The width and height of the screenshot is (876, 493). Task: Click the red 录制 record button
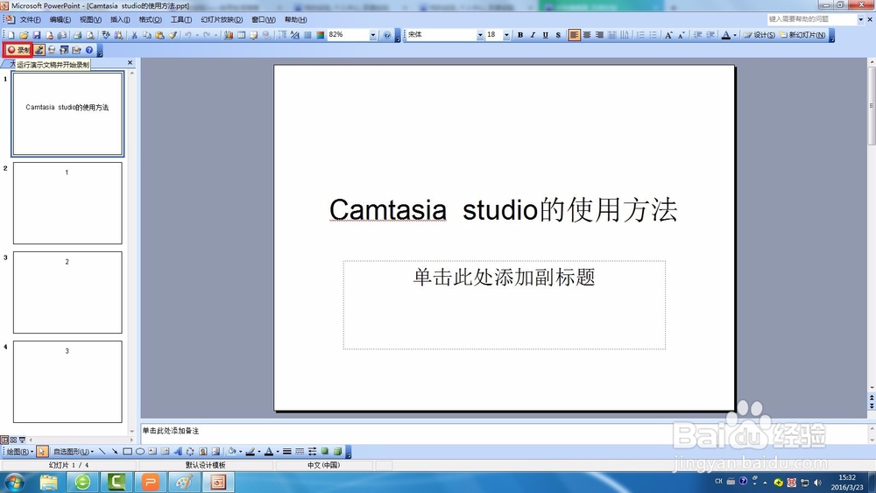tap(18, 50)
